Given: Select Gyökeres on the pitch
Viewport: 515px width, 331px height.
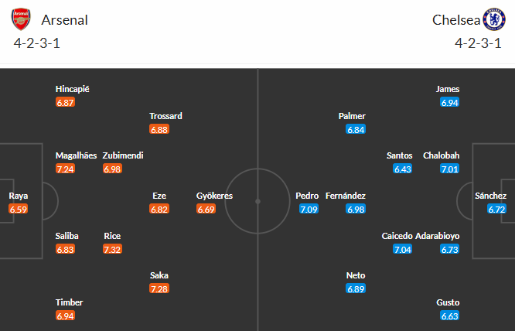Looking at the screenshot, I should coord(214,196).
